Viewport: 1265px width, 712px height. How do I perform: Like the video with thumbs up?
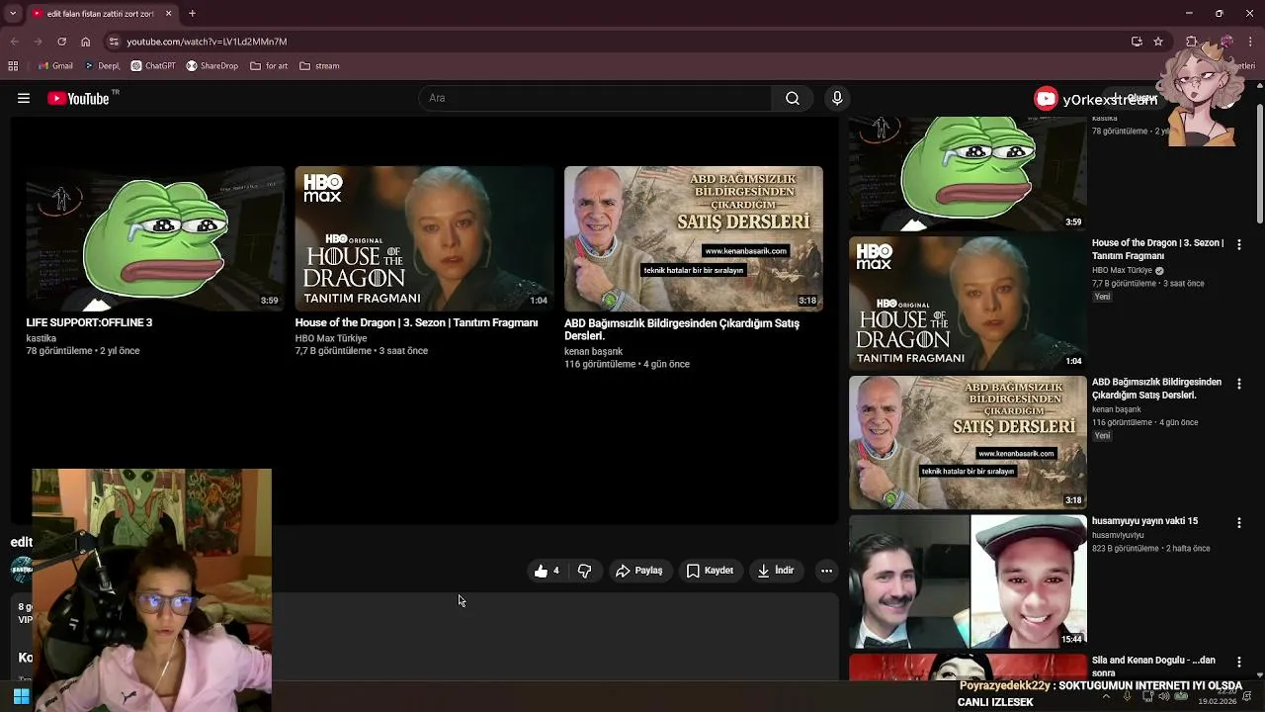point(547,571)
